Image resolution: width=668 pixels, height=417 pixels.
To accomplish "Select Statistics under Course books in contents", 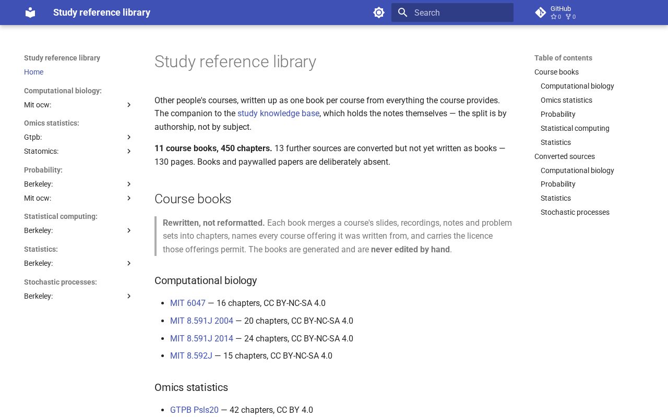I will (556, 142).
